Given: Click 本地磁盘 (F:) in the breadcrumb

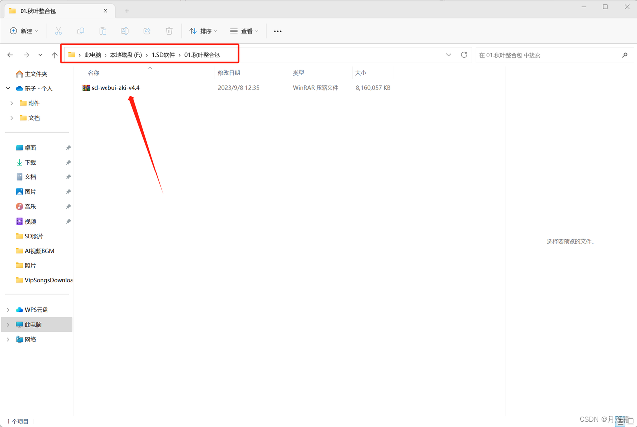Looking at the screenshot, I should pos(126,55).
